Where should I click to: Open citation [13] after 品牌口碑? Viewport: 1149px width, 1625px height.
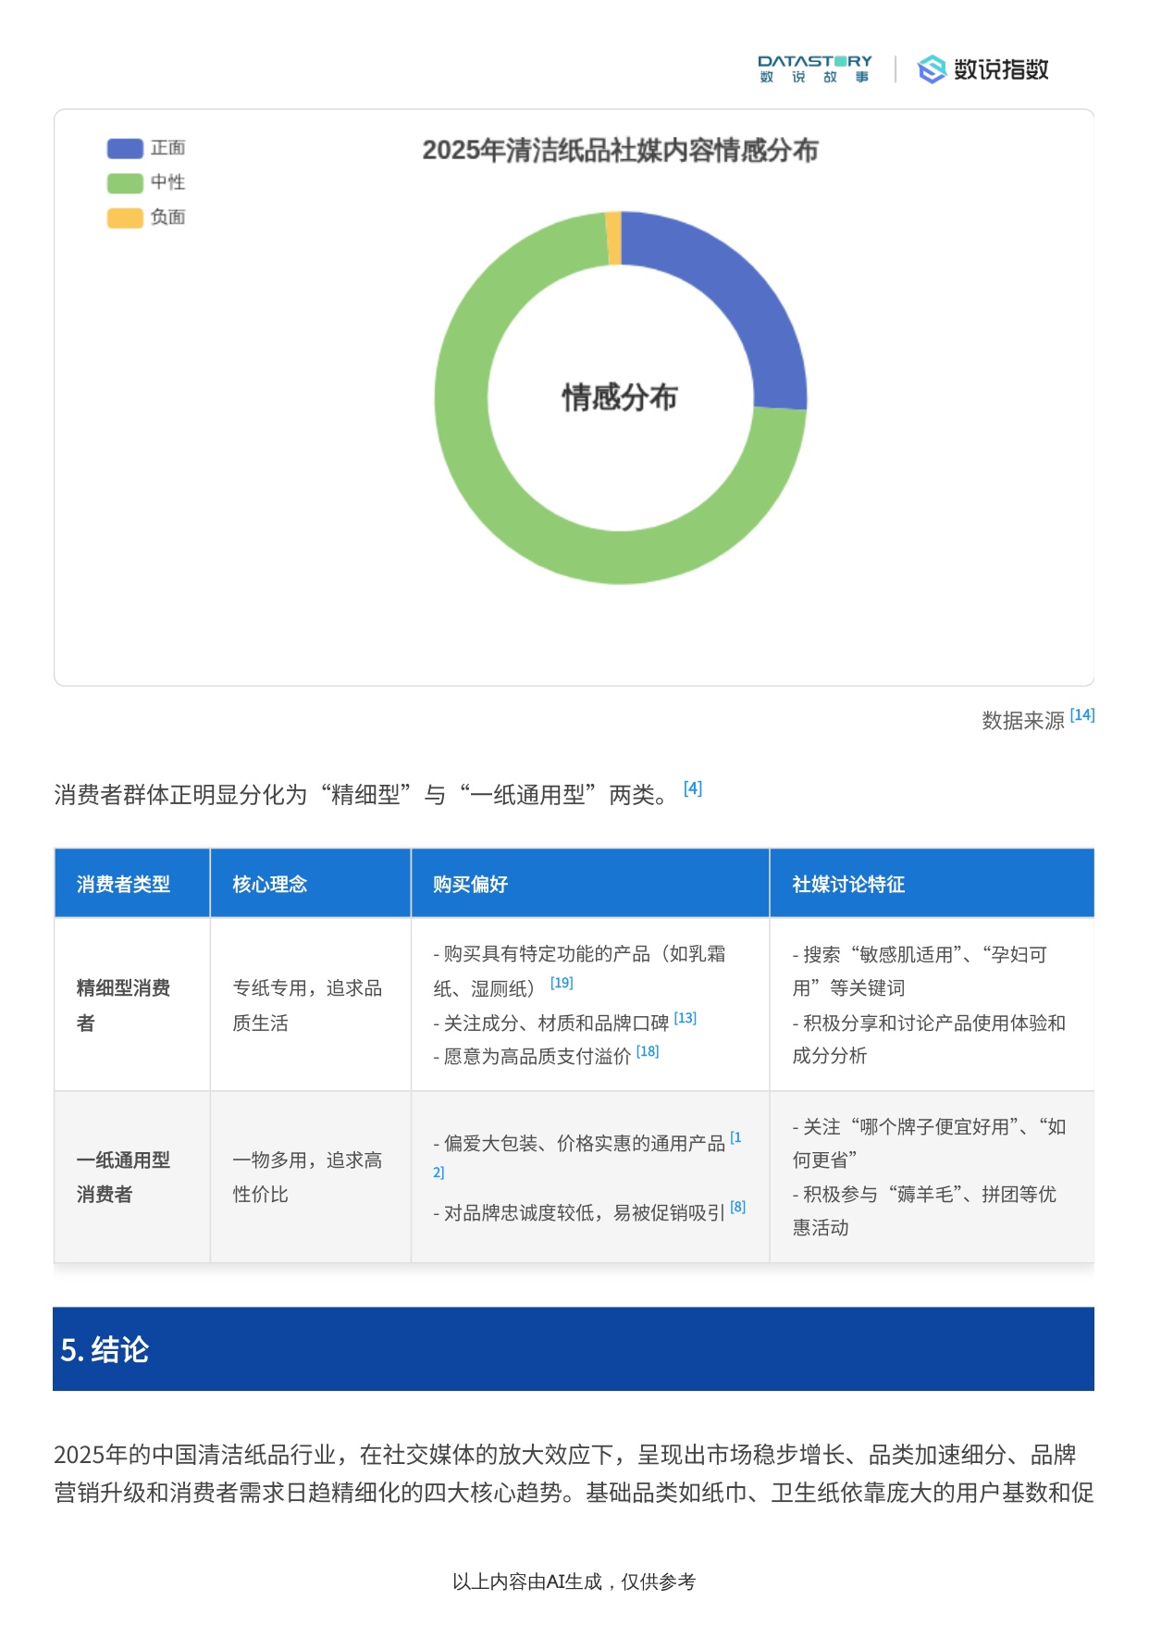click(x=686, y=1018)
